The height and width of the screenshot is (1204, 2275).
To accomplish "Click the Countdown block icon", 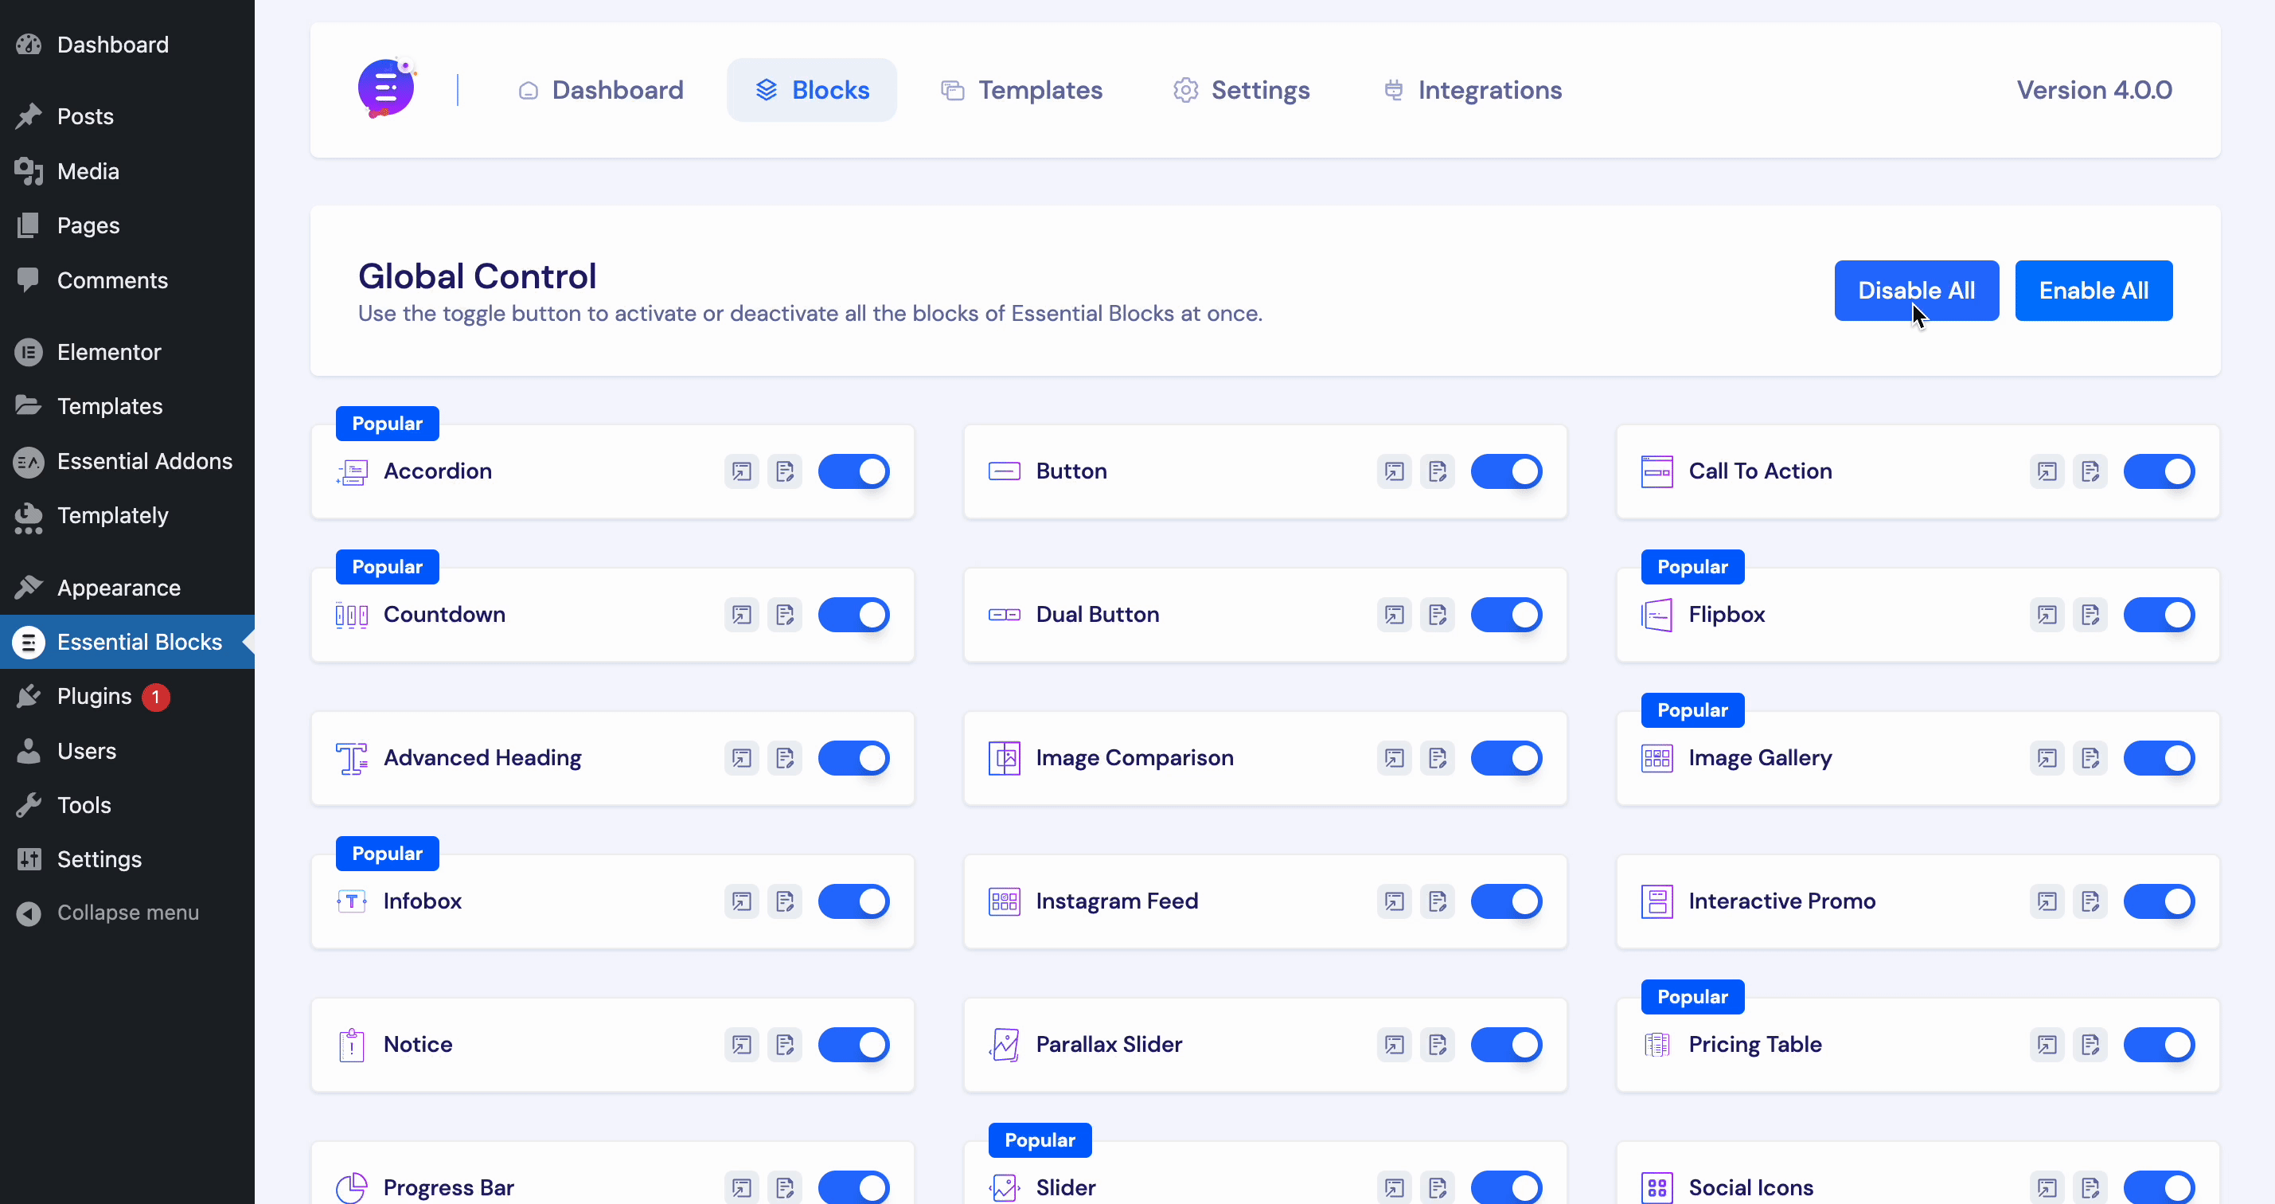I will click(x=352, y=614).
